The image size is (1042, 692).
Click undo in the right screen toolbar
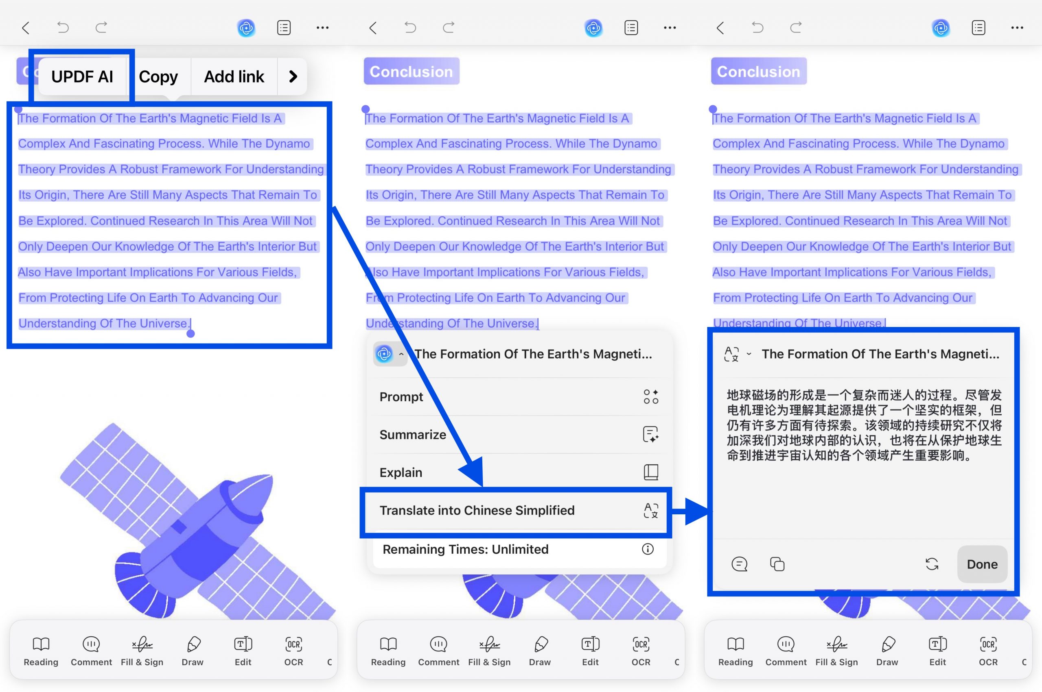click(x=757, y=27)
